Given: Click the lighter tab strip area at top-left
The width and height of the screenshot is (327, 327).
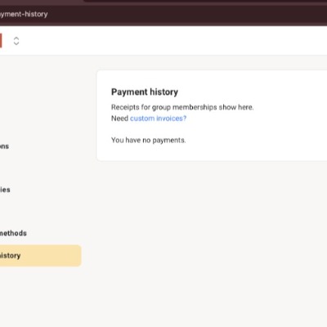Looking at the screenshot, I should (41, 2).
